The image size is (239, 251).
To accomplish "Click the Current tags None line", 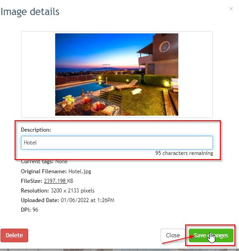I will [x=44, y=162].
